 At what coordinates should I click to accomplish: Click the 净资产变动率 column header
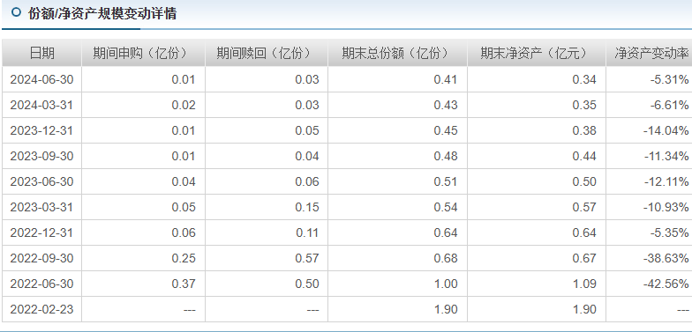tap(650, 53)
